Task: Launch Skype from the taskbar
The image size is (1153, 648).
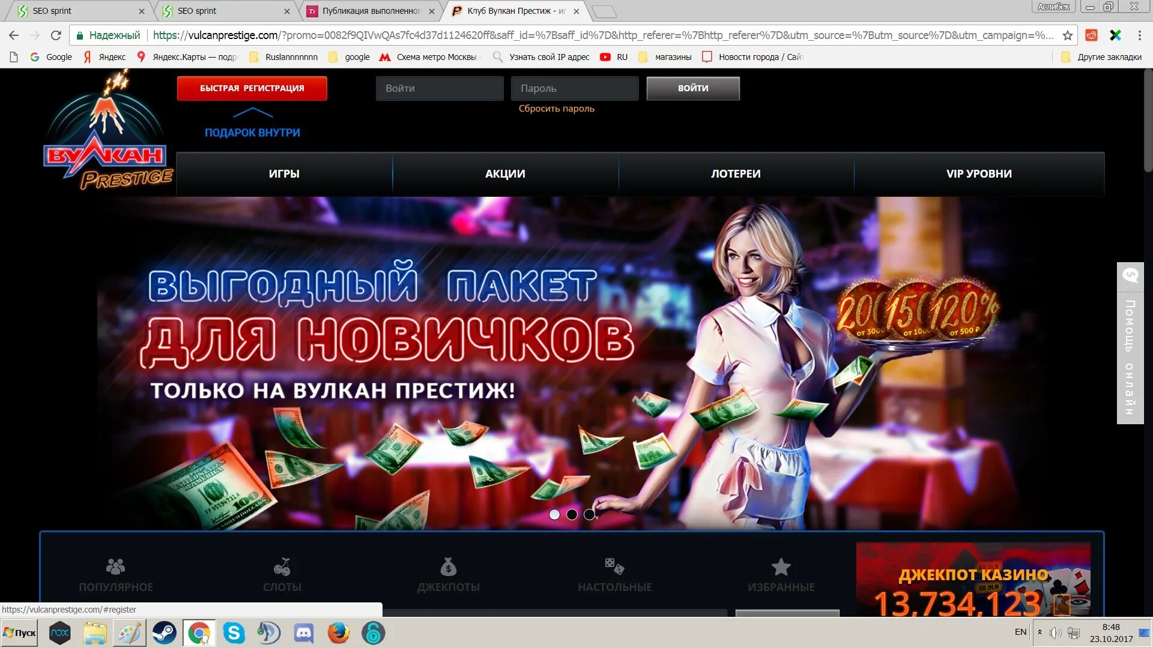Action: (234, 633)
